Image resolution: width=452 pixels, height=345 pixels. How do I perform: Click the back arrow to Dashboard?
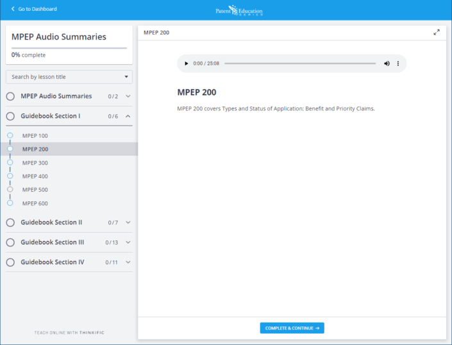click(x=13, y=9)
